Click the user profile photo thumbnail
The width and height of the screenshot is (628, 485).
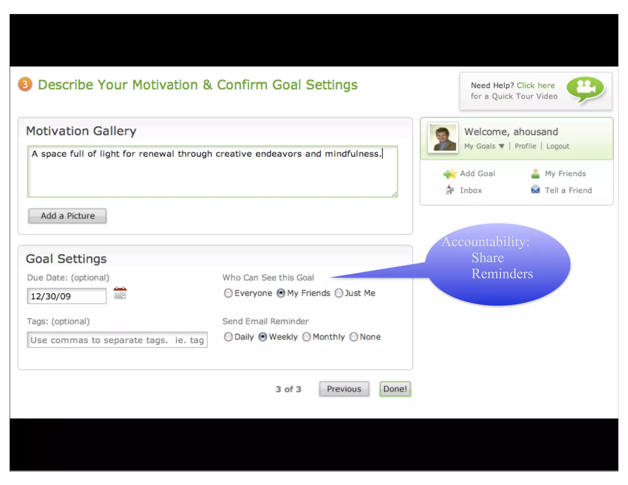point(443,138)
